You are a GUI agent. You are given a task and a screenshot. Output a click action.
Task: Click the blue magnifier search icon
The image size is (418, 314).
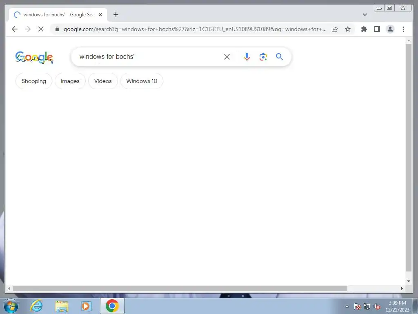(279, 56)
